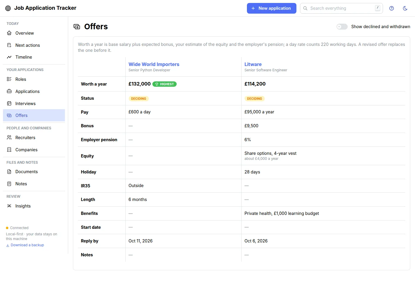Click the £132,000 worth value
415x296 pixels.
point(140,84)
